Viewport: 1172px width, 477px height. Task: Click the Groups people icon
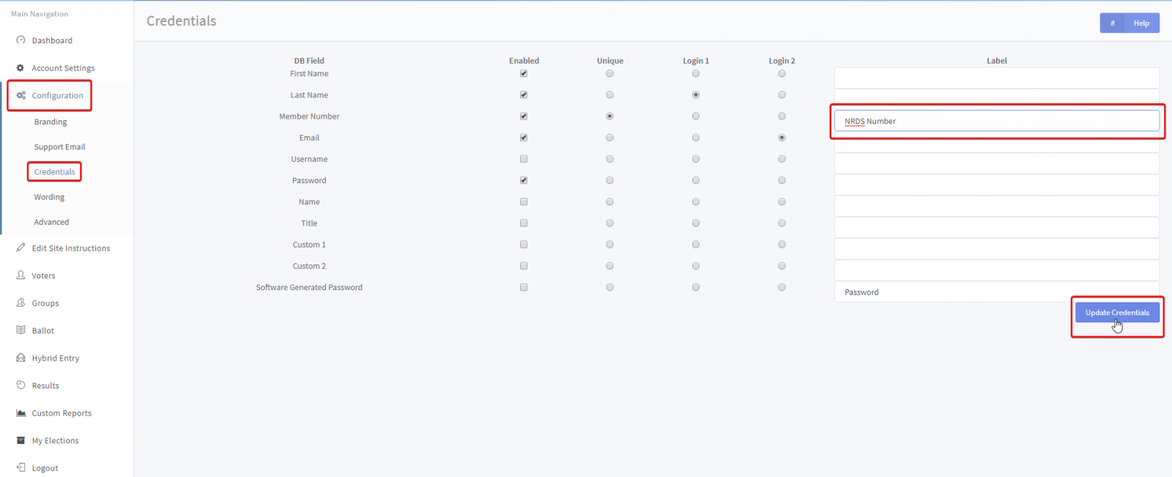click(x=21, y=303)
